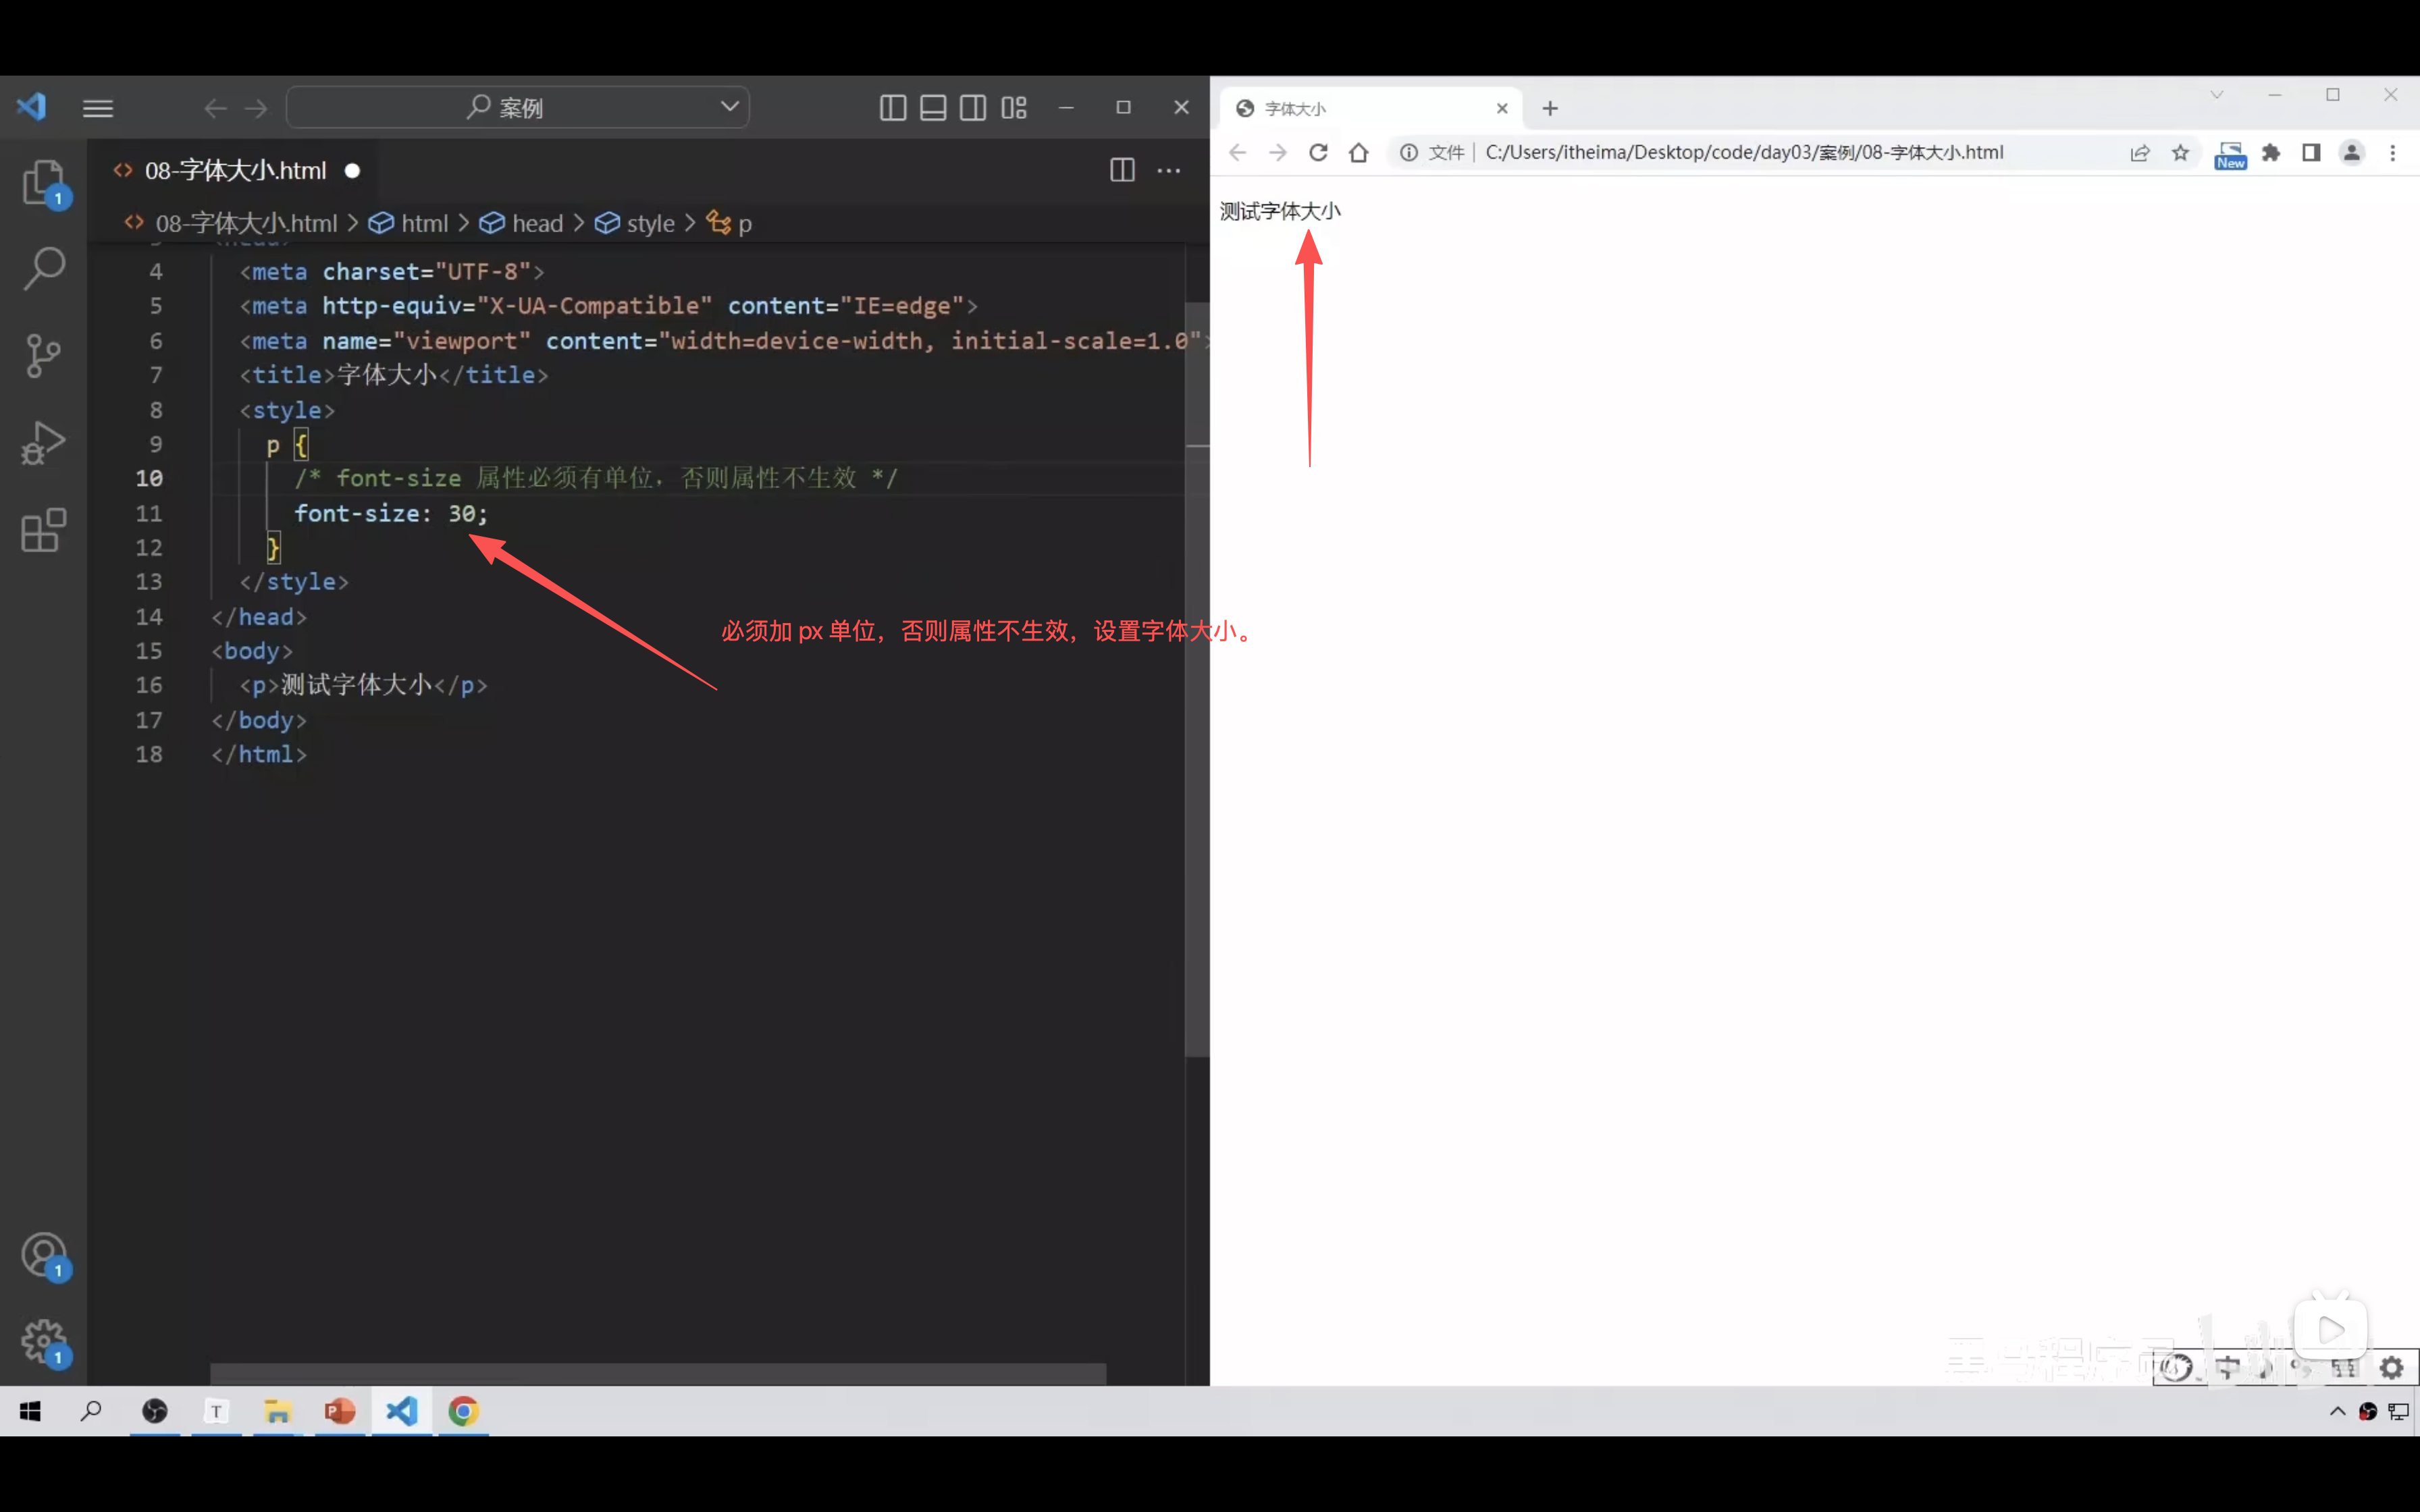The image size is (2420, 1512).
Task: Split the editor to the right
Action: click(x=1122, y=170)
